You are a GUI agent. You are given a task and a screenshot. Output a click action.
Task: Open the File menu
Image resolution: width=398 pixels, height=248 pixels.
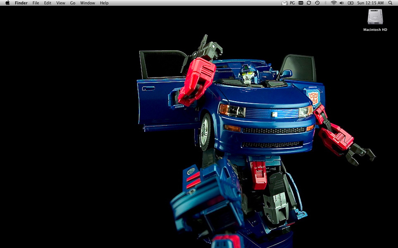coord(36,3)
